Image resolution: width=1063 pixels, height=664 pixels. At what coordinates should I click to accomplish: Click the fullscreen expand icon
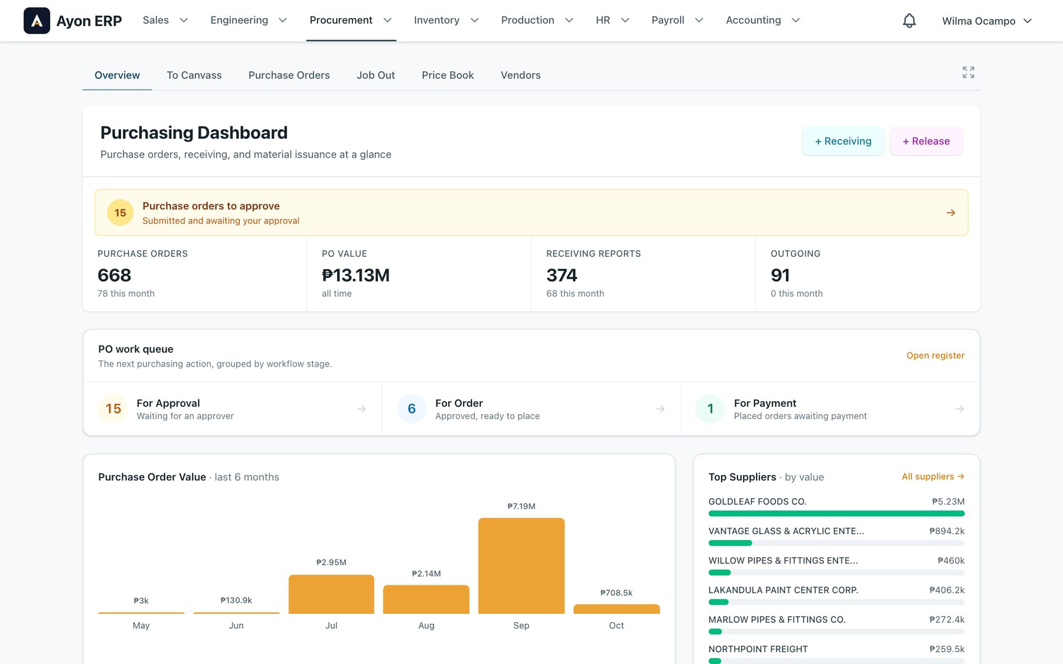click(x=969, y=73)
